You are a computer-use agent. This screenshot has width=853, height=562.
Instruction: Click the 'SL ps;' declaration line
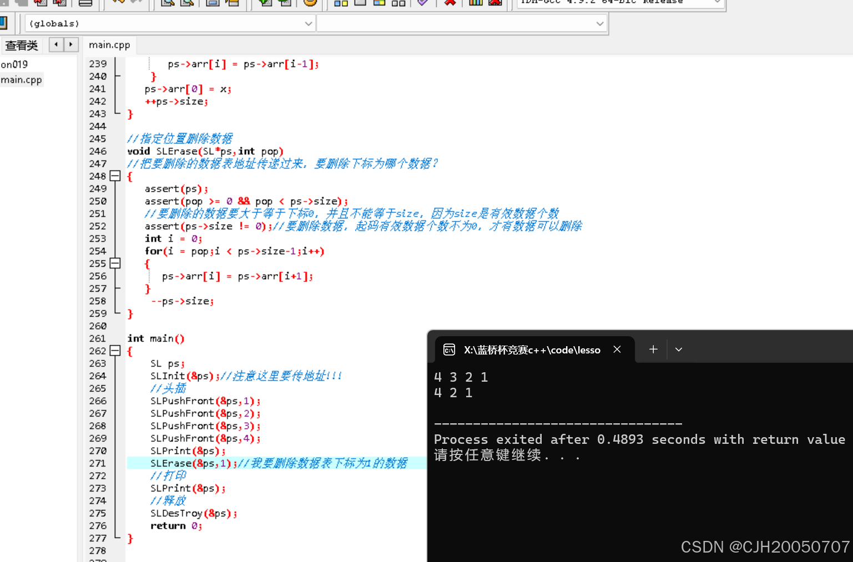coord(168,363)
